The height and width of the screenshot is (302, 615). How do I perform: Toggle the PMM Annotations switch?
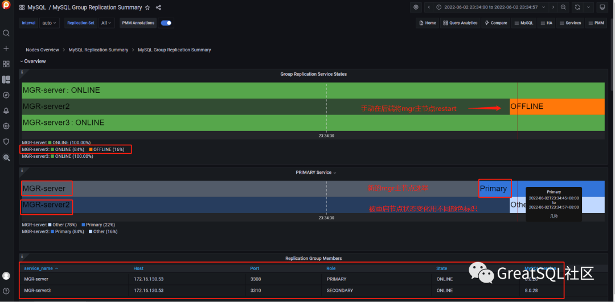click(x=166, y=23)
